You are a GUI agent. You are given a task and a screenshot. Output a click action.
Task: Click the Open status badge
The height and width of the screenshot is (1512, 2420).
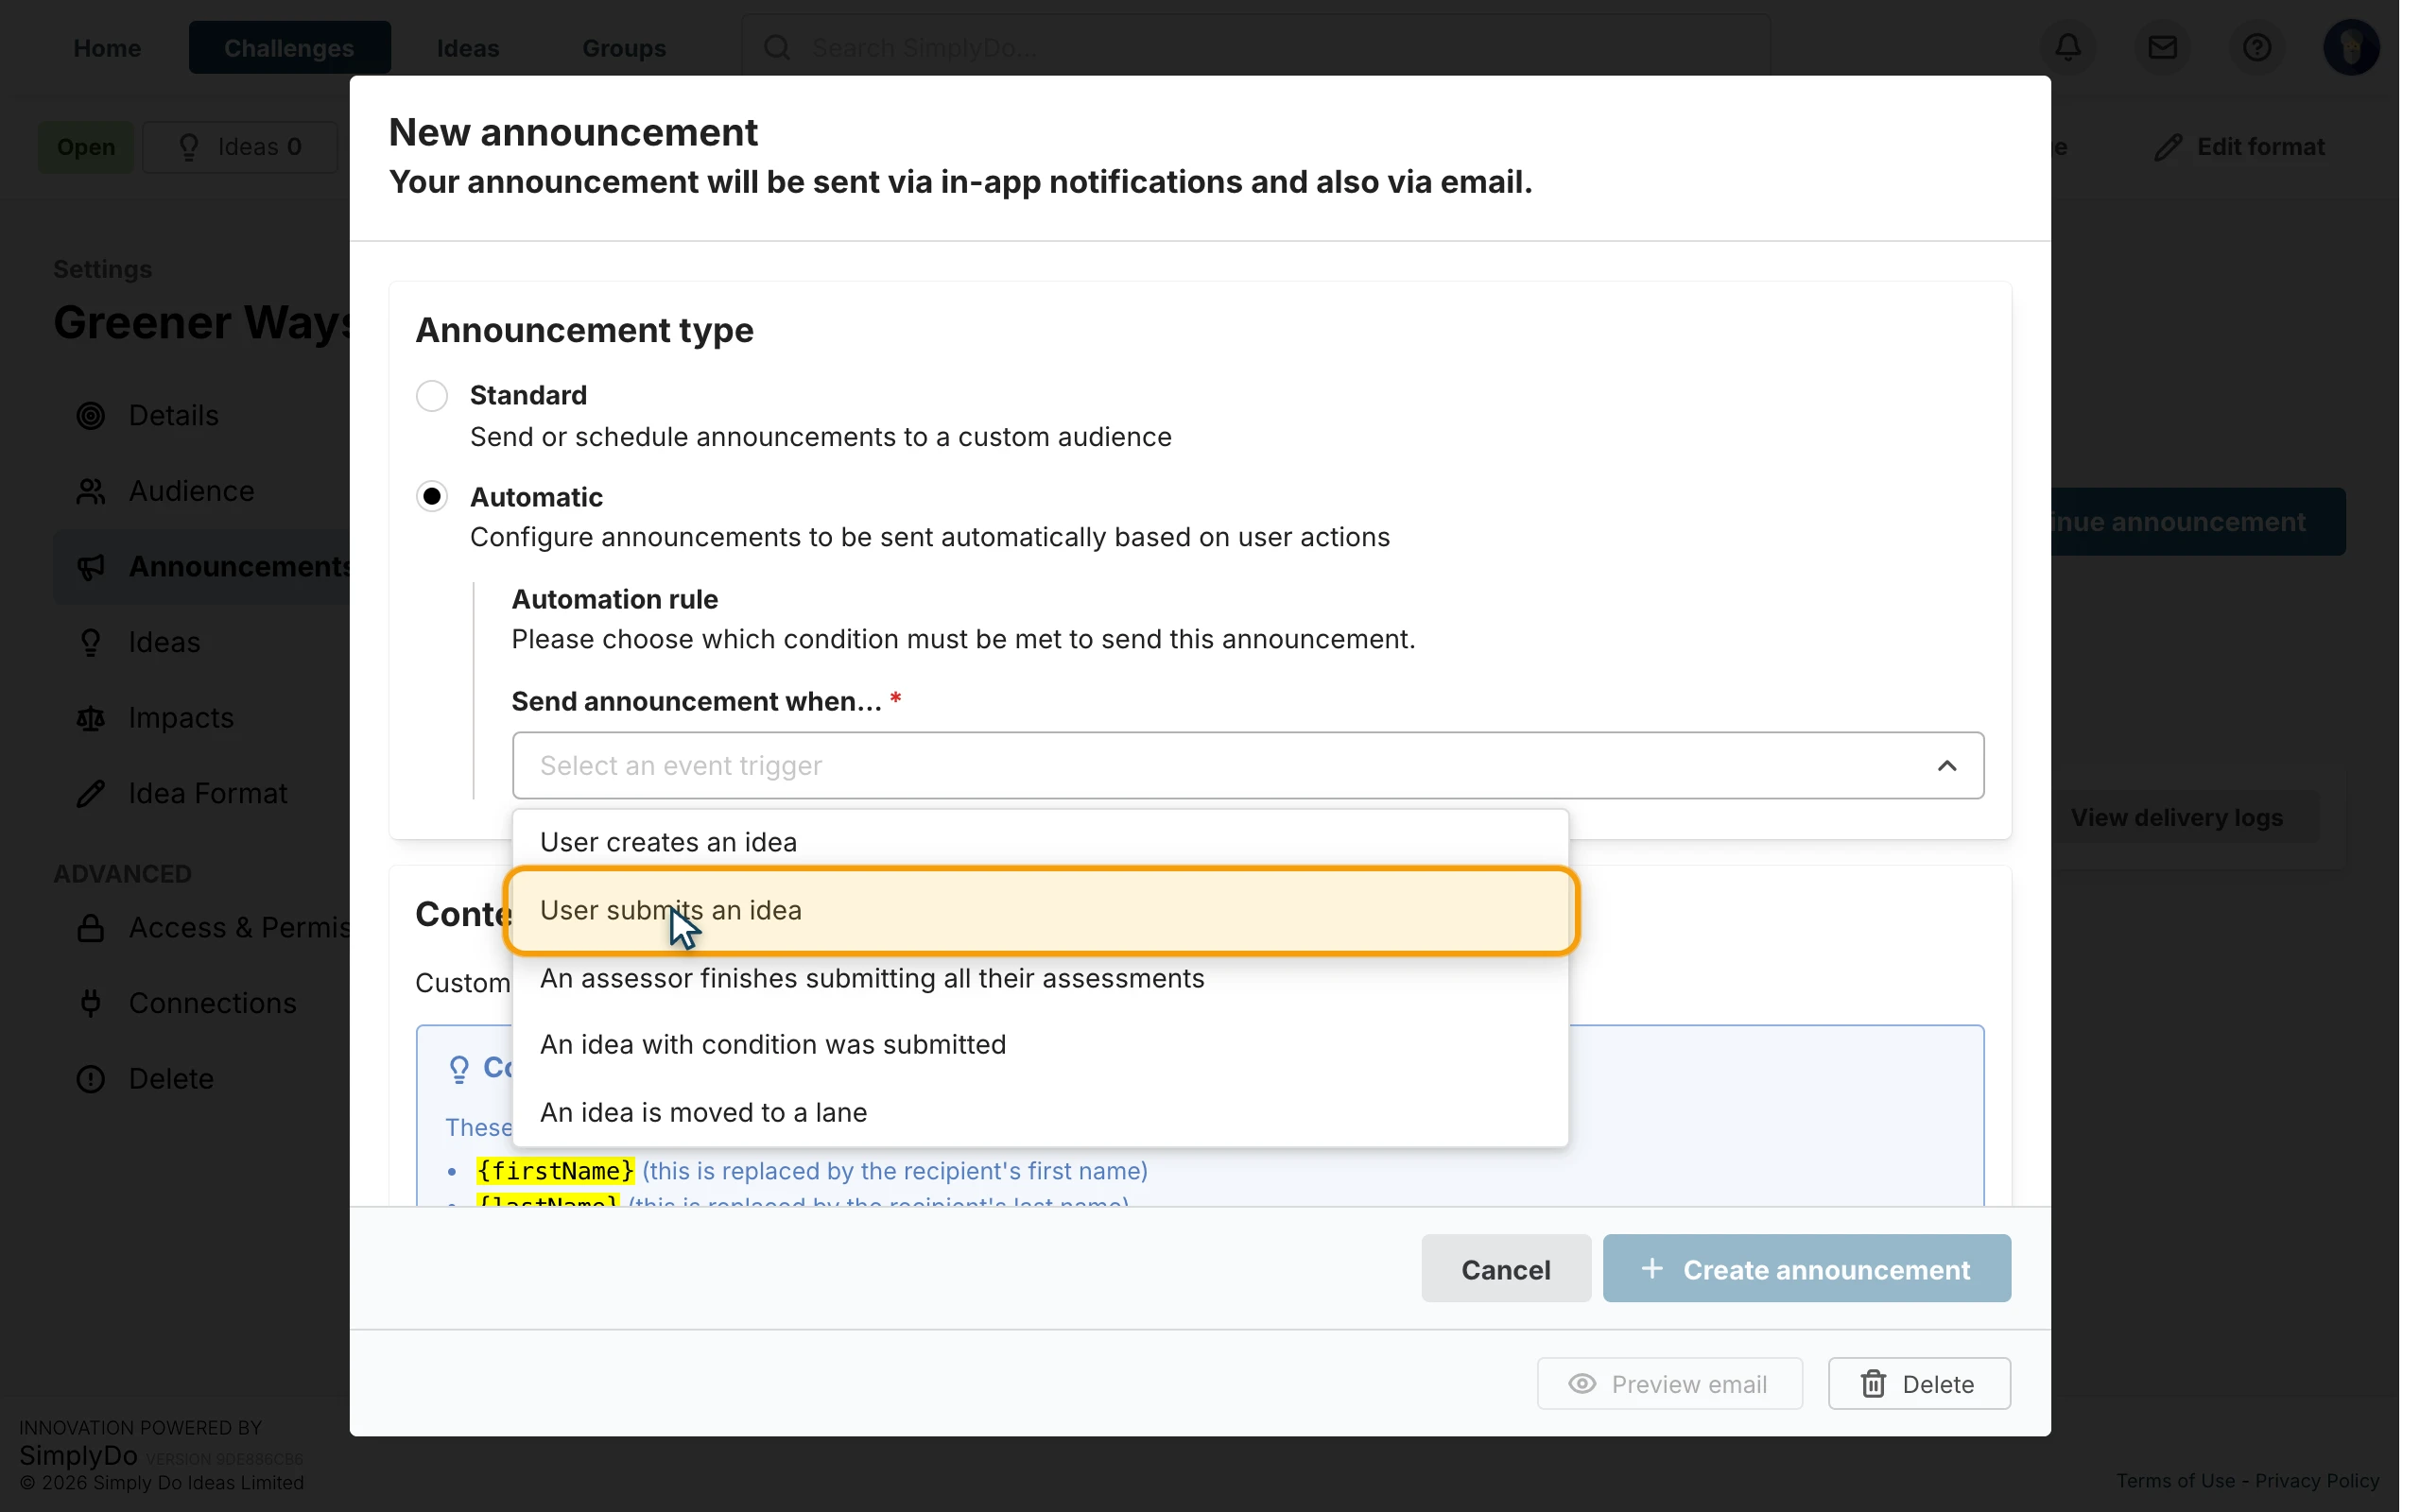[86, 147]
